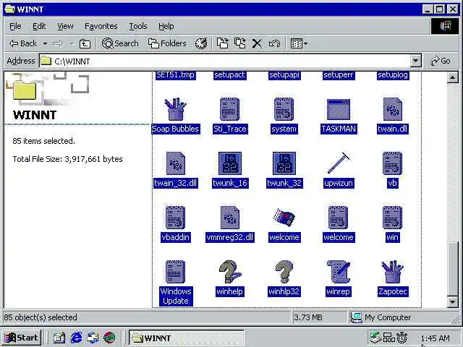463x347 pixels.
Task: Open the History toolbar icon
Action: tap(201, 44)
